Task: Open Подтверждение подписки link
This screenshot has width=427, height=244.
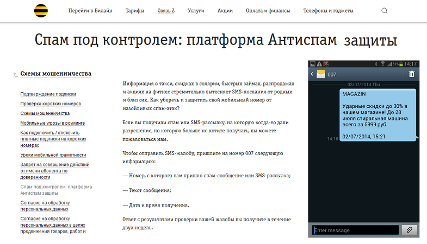Action: [48, 94]
